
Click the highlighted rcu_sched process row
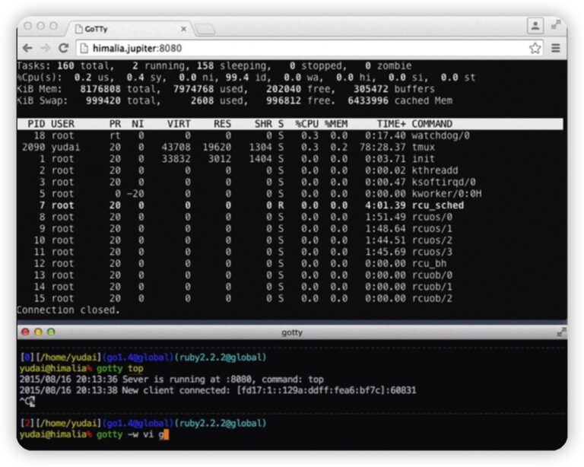(x=289, y=205)
